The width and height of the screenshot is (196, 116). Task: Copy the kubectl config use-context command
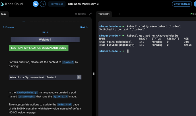click(79, 77)
